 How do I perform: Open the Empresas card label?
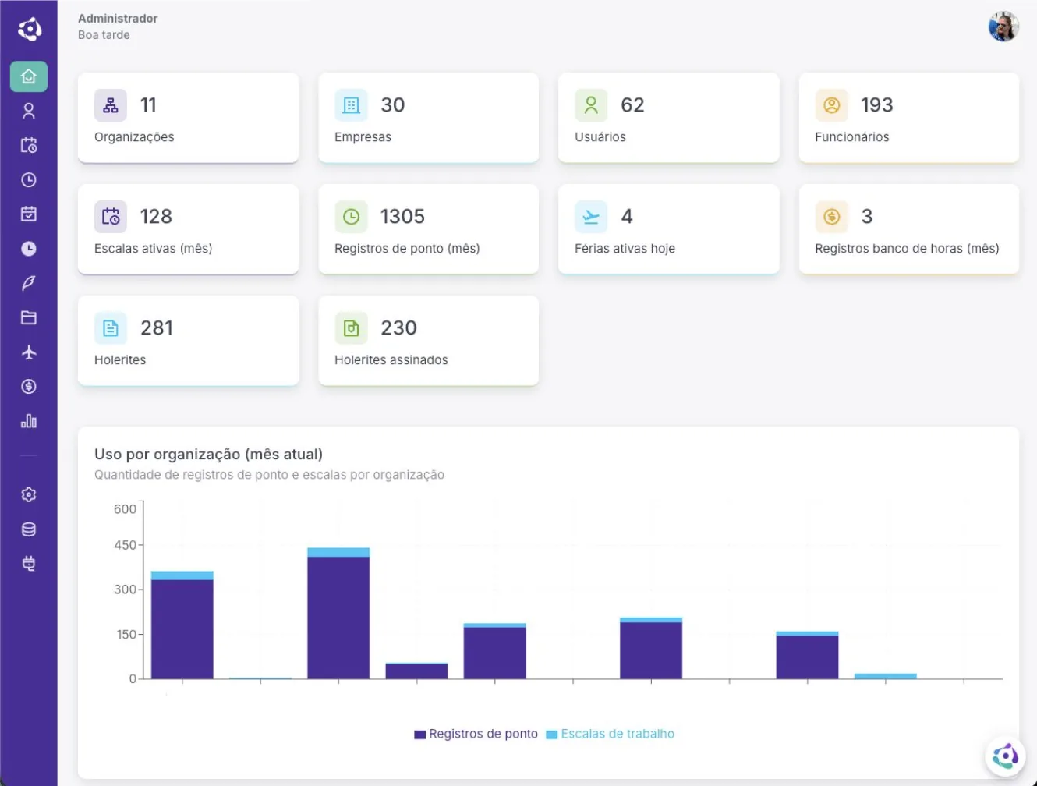(x=363, y=137)
